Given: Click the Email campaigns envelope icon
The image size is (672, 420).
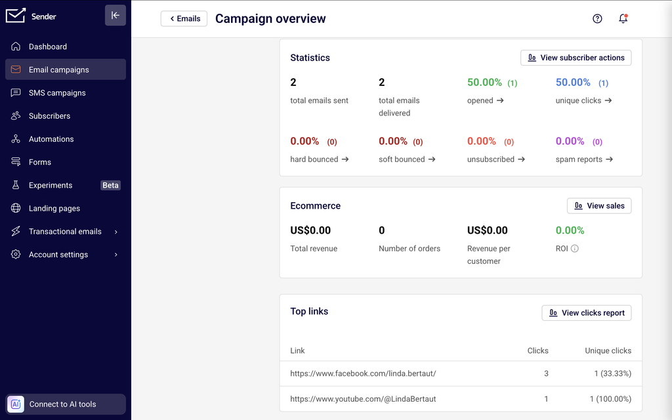Looking at the screenshot, I should pos(16,70).
